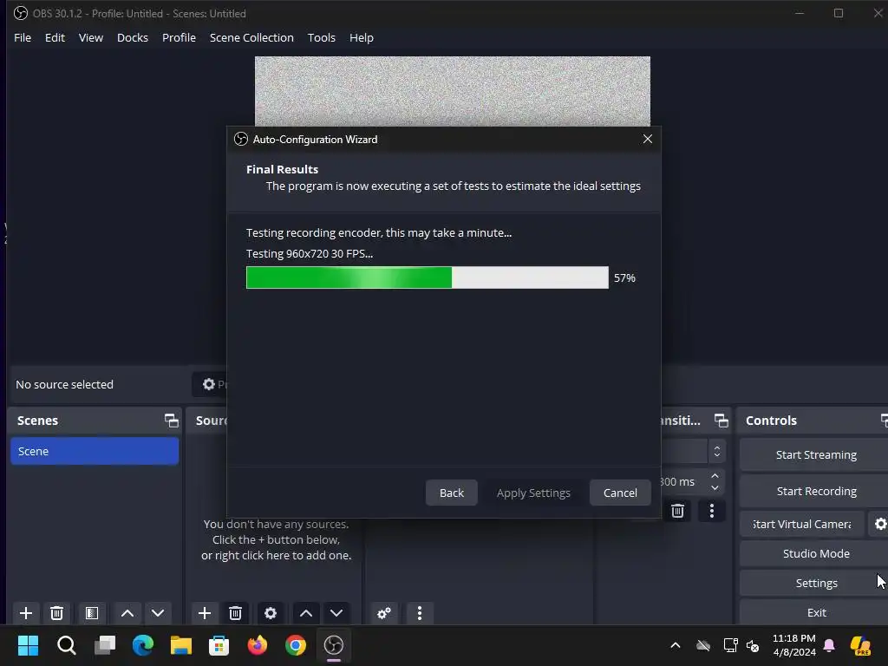Increase transition duration stepper up arrow
Image resolution: width=888 pixels, height=666 pixels.
click(x=715, y=476)
